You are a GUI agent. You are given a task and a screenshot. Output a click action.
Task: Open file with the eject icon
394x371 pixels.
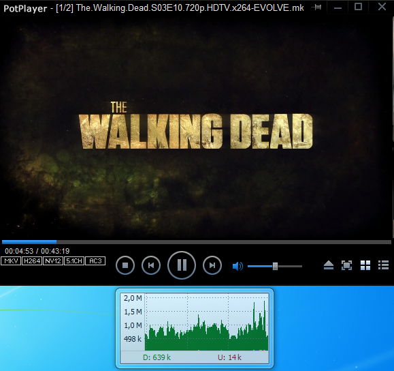coord(329,265)
